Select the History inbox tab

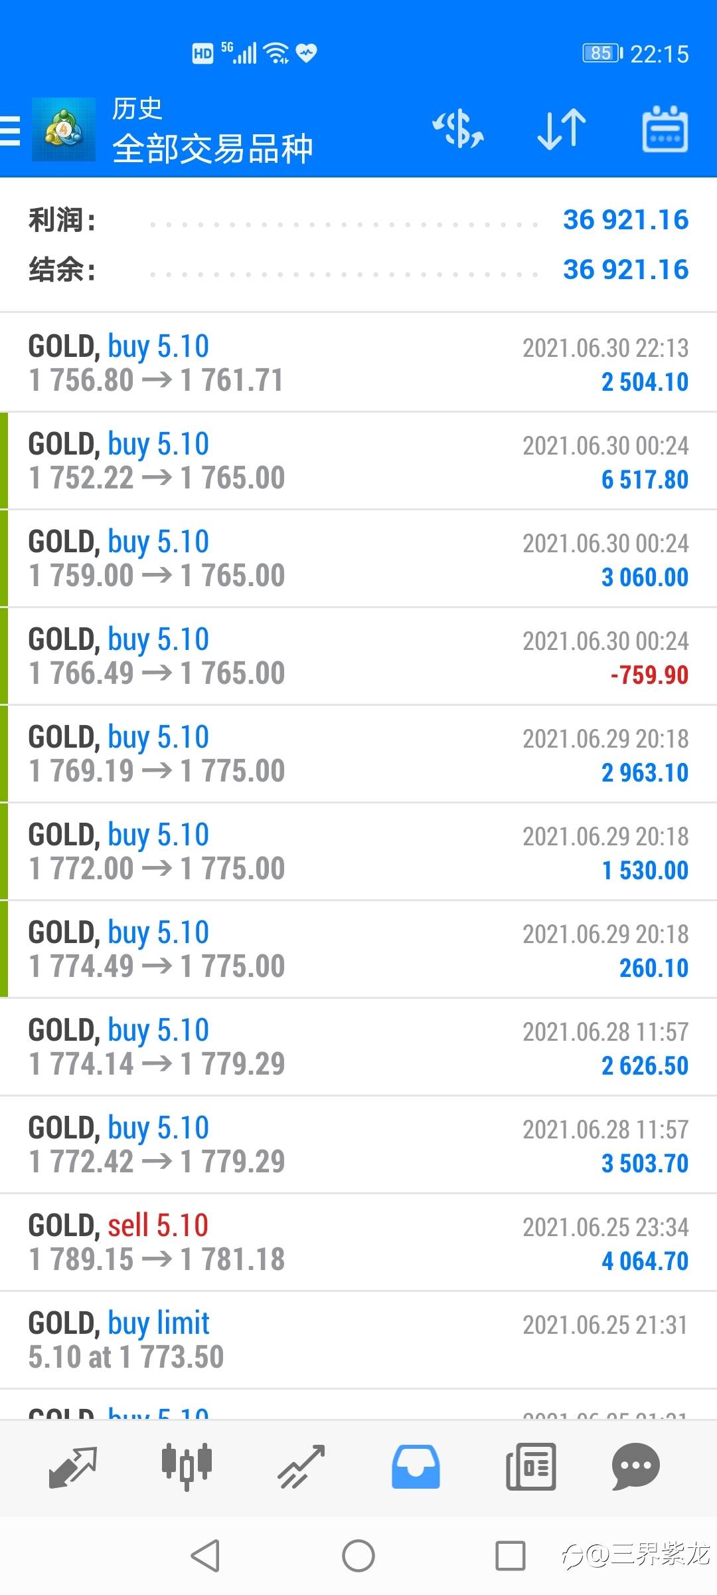(416, 1467)
